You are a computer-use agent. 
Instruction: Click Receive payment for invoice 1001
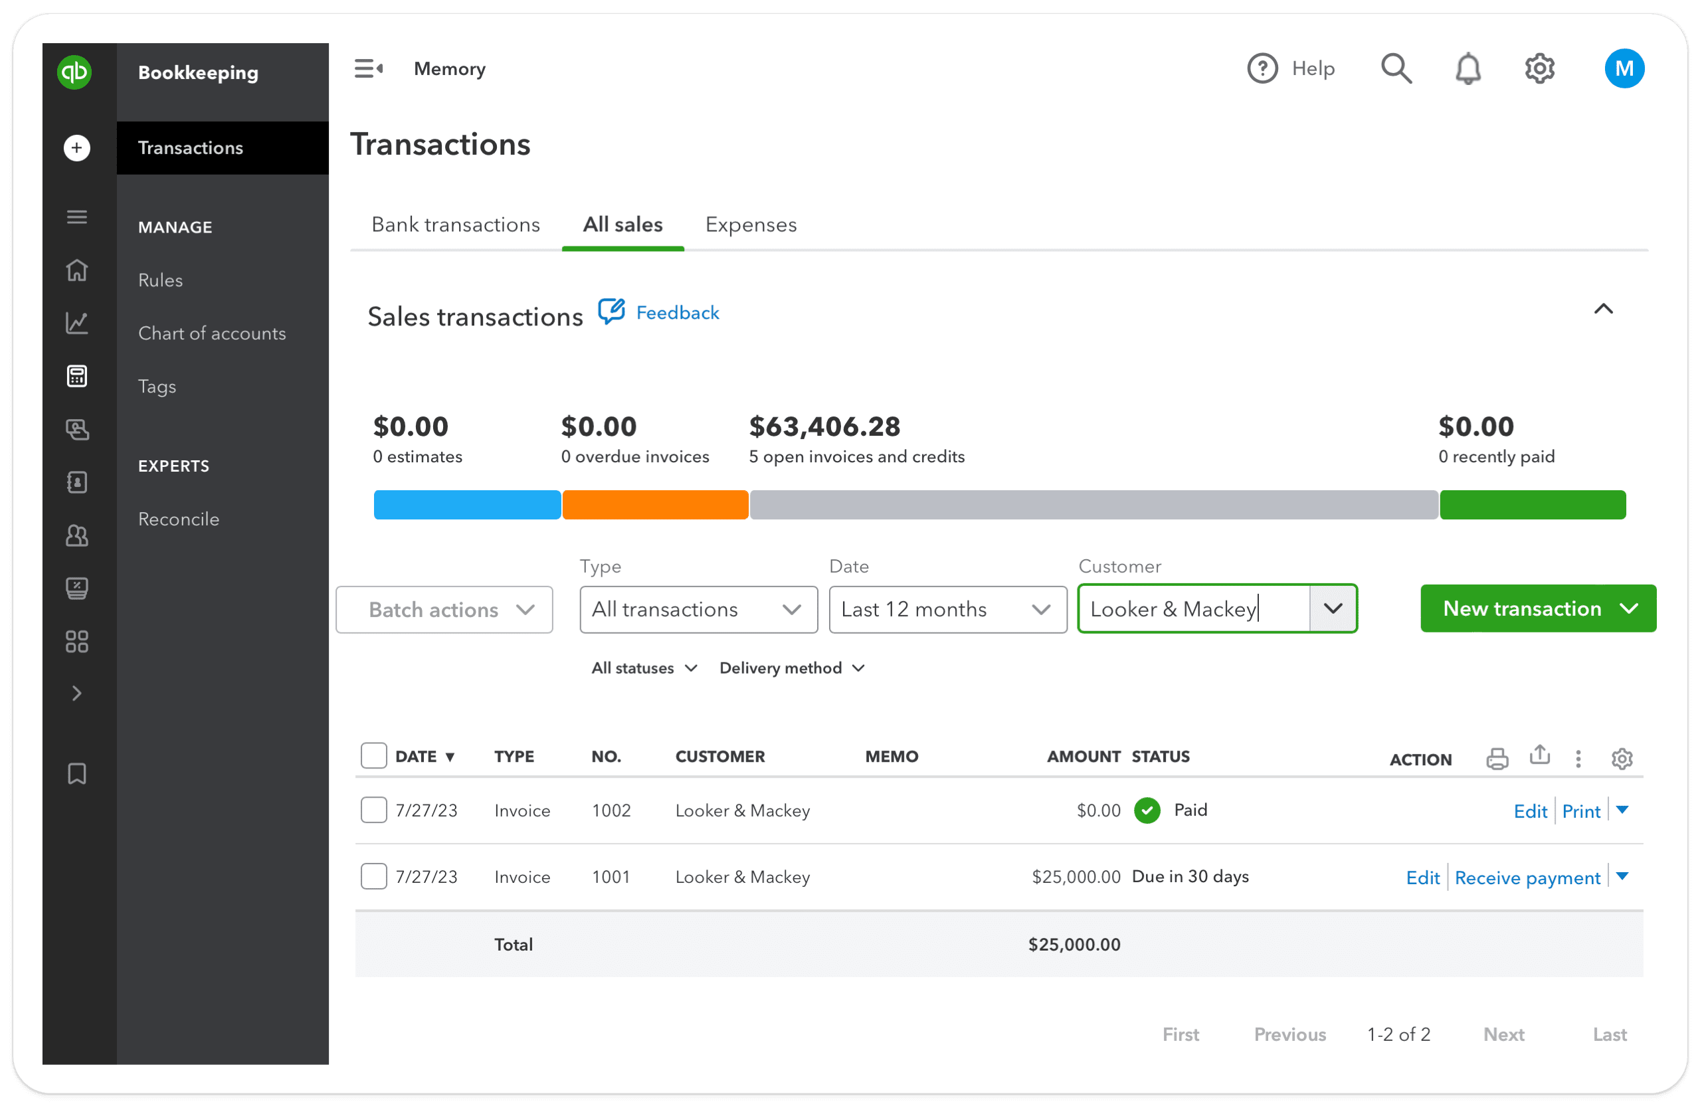(x=1527, y=877)
